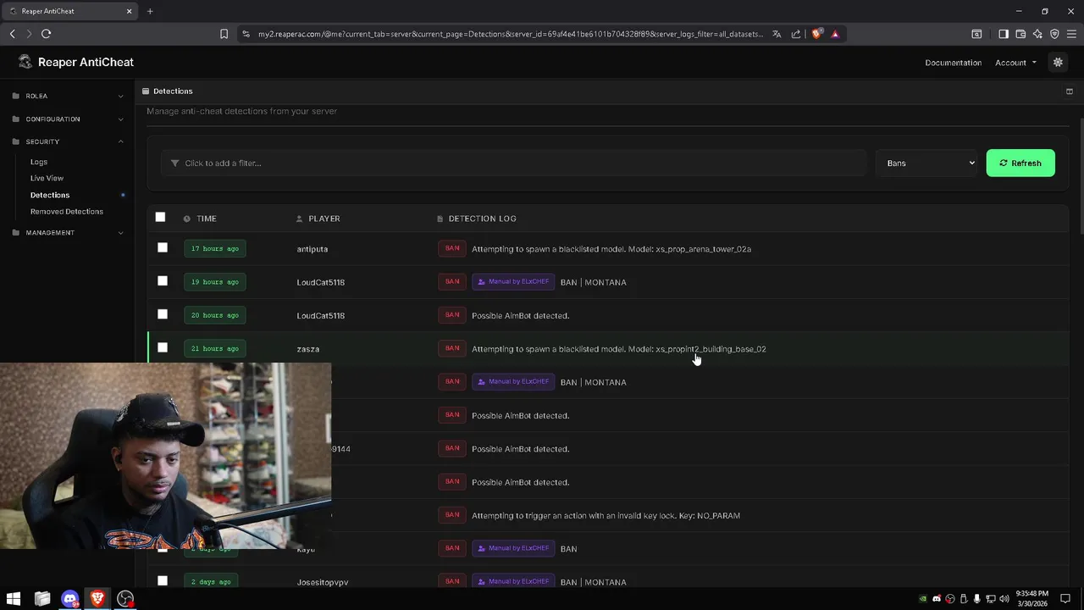Image resolution: width=1084 pixels, height=610 pixels.
Task: Click the Manual by ELxCHEF tag in 19 hours ago row
Action: (x=513, y=281)
